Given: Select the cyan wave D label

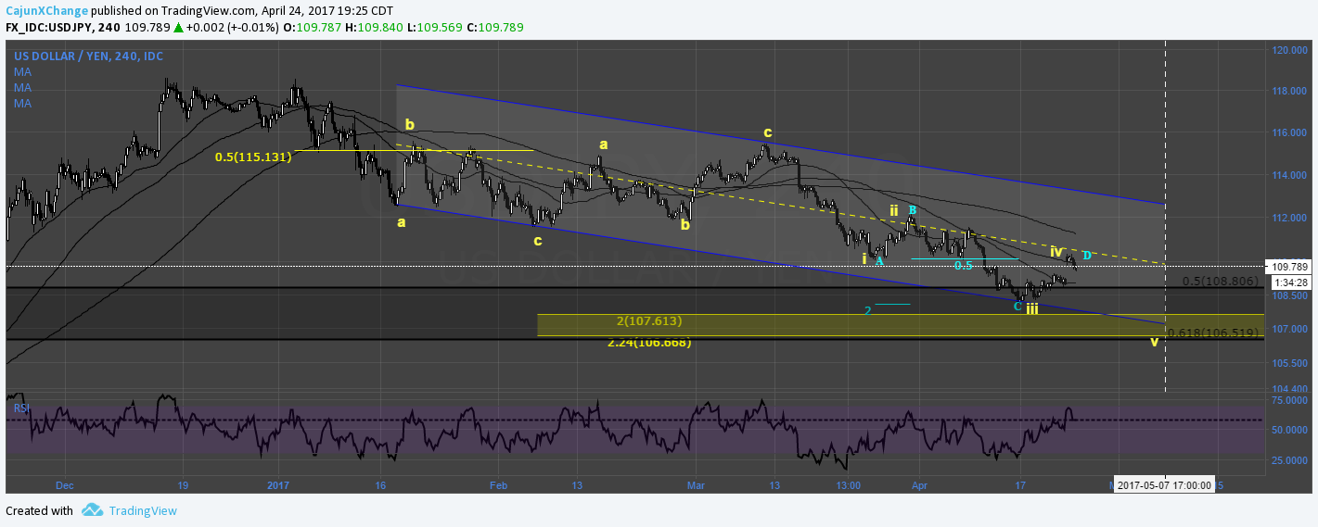Looking at the screenshot, I should point(1087,255).
